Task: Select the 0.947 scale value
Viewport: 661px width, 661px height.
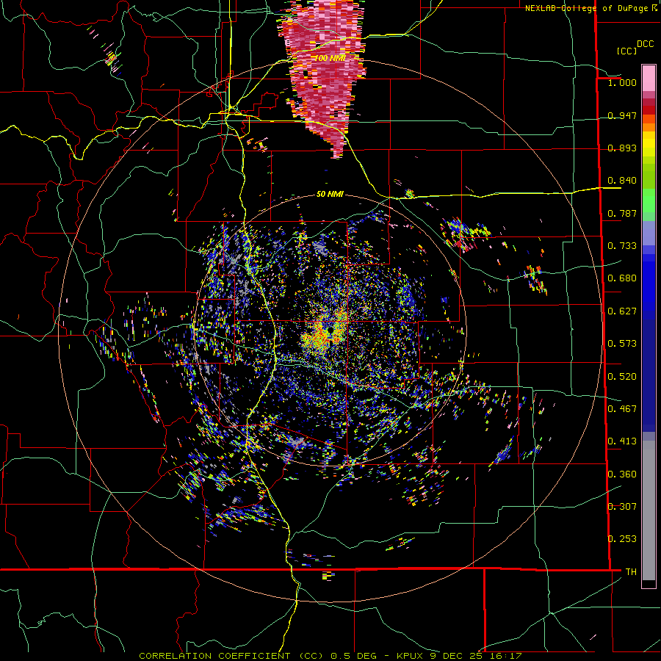Action: coord(622,115)
